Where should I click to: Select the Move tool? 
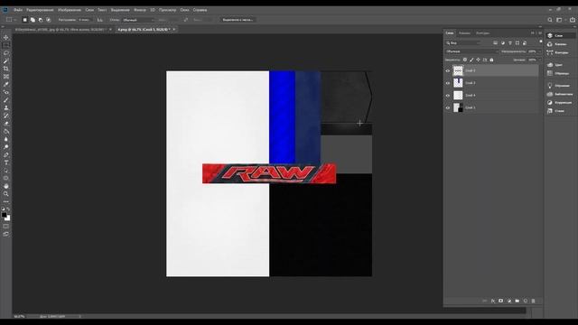coord(6,37)
